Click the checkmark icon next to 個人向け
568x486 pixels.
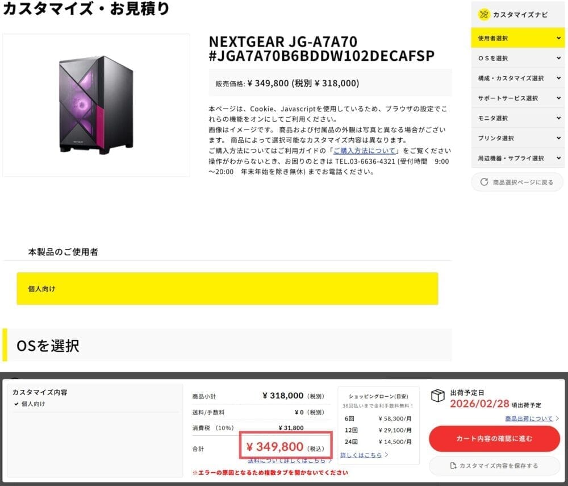16,404
